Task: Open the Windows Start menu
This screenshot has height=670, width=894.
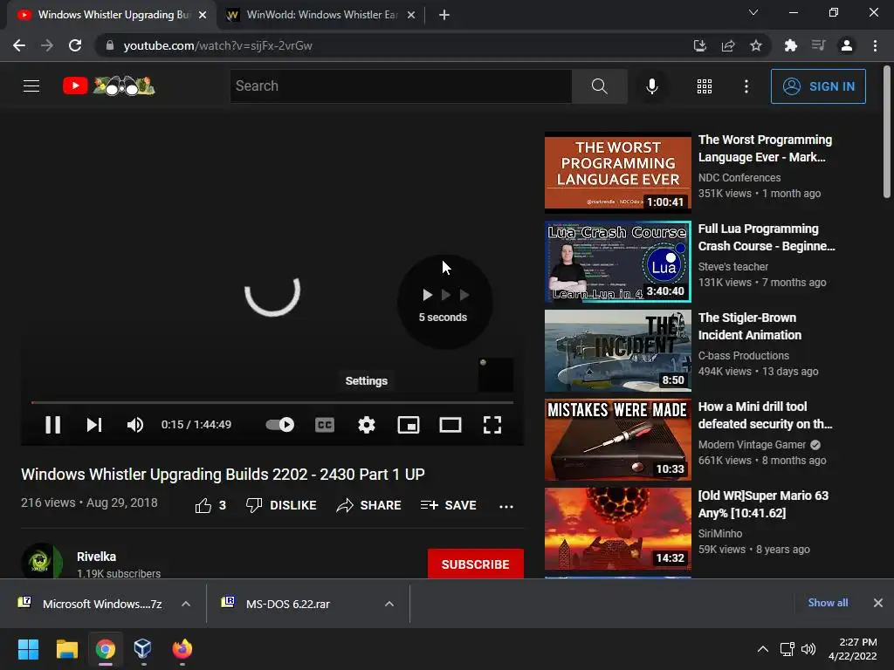Action: point(28,649)
